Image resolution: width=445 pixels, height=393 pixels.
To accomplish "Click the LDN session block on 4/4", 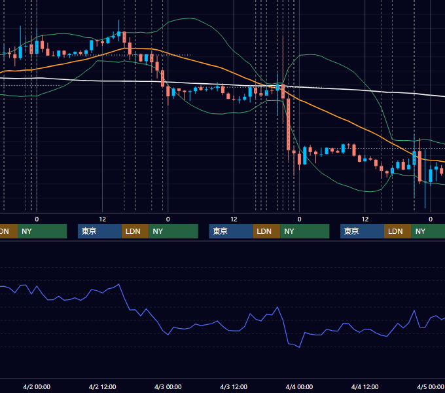I will click(398, 231).
